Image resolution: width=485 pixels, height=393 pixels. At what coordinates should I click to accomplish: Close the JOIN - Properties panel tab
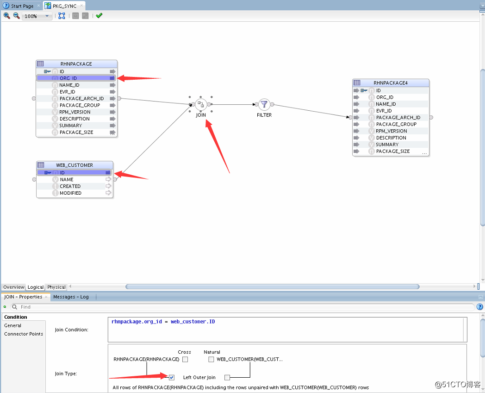[46, 297]
